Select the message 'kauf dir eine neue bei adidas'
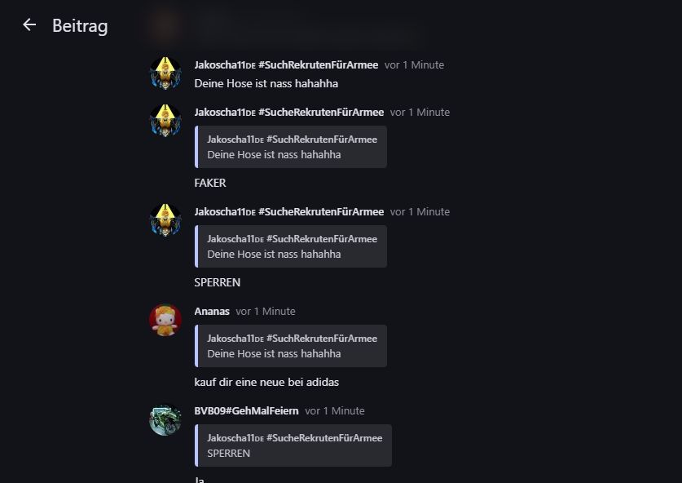Image resolution: width=682 pixels, height=483 pixels. pyautogui.click(x=266, y=382)
